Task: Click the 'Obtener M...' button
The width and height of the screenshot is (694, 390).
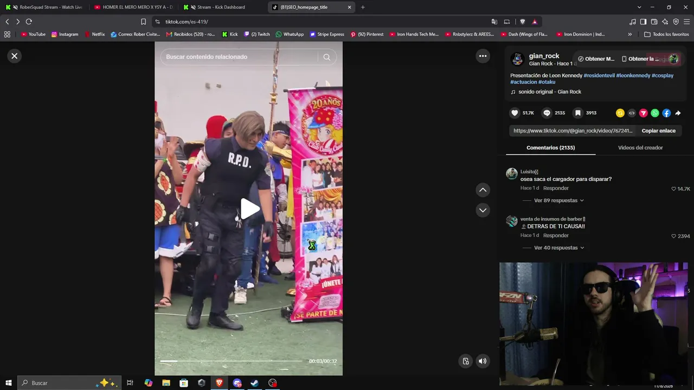Action: pyautogui.click(x=596, y=58)
